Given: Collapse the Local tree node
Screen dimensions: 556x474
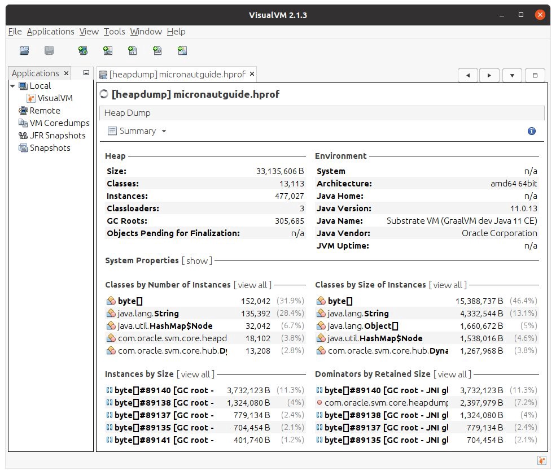Looking at the screenshot, I should [12, 86].
